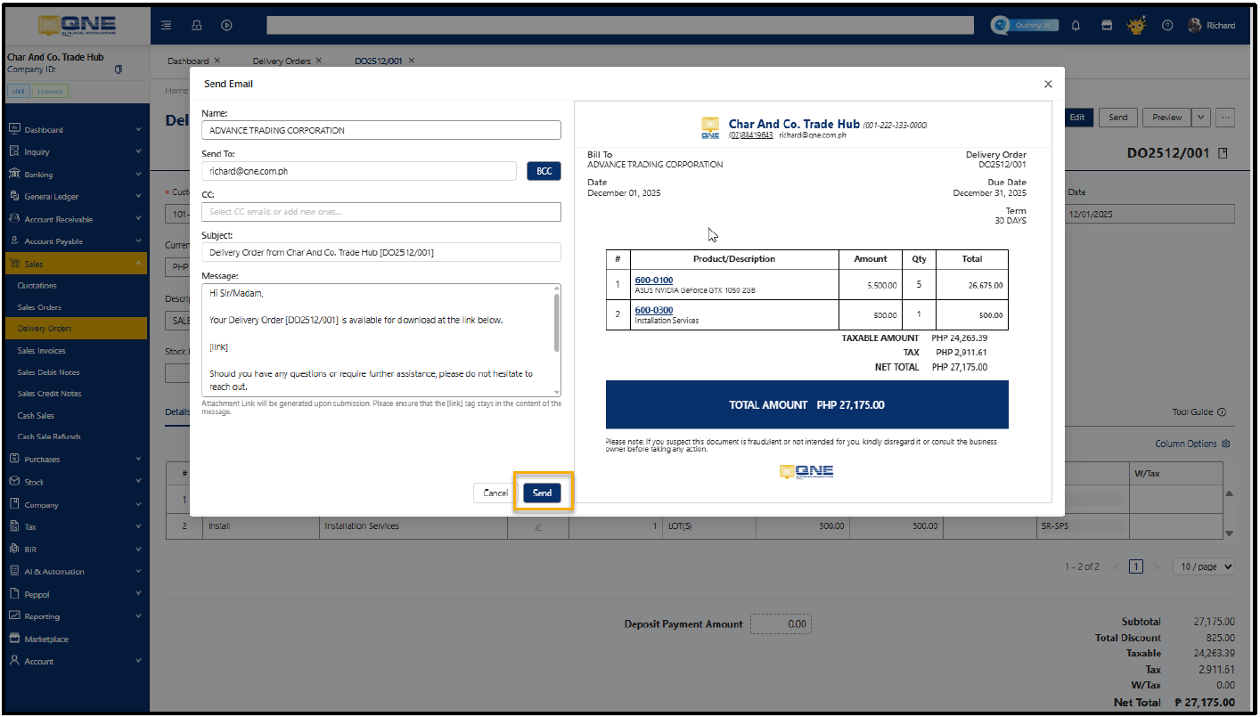Expand the Reporting sidebar menu
1260x717 pixels.
[x=75, y=616]
